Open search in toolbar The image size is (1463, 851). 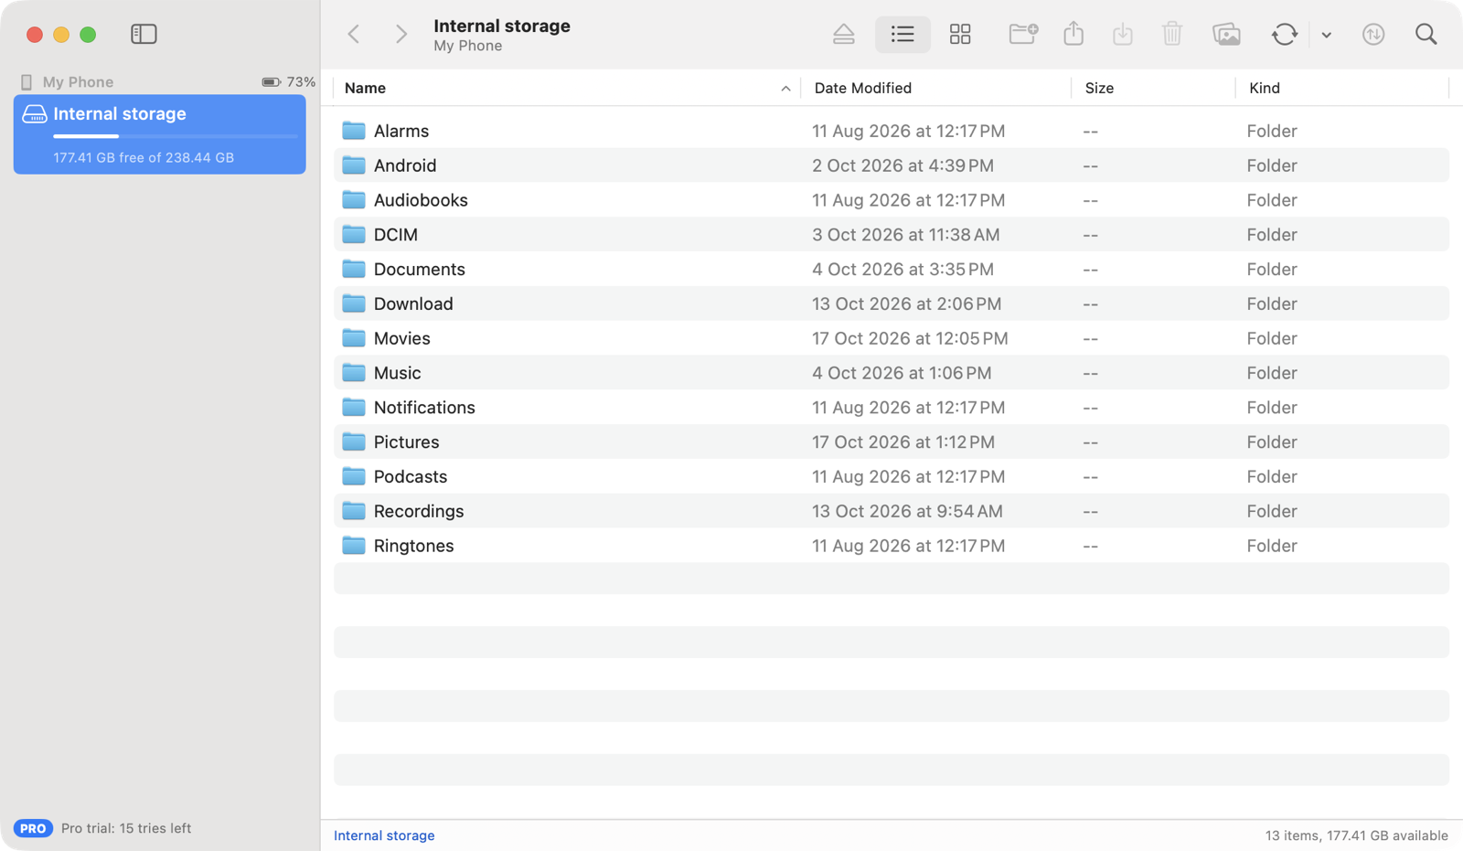point(1426,35)
